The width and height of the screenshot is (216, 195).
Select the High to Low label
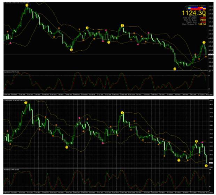tap(190, 20)
